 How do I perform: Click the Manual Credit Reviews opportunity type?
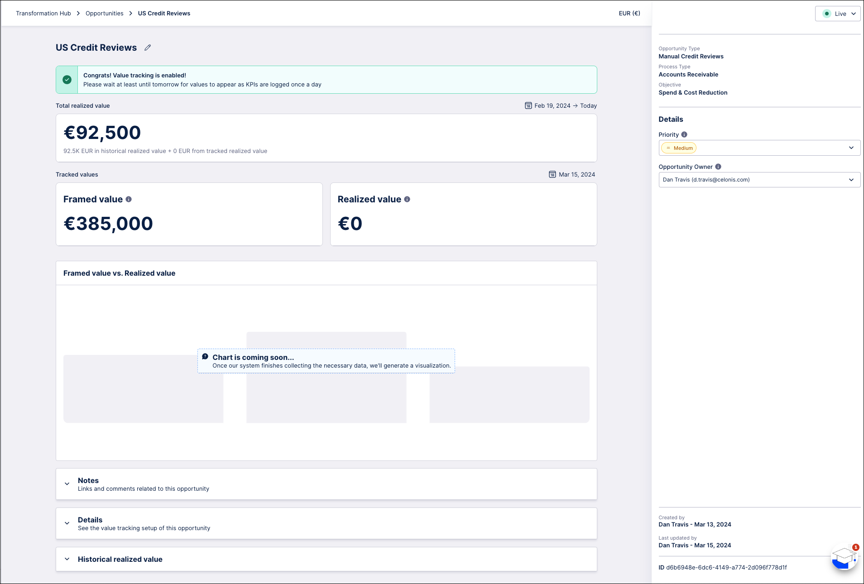691,56
